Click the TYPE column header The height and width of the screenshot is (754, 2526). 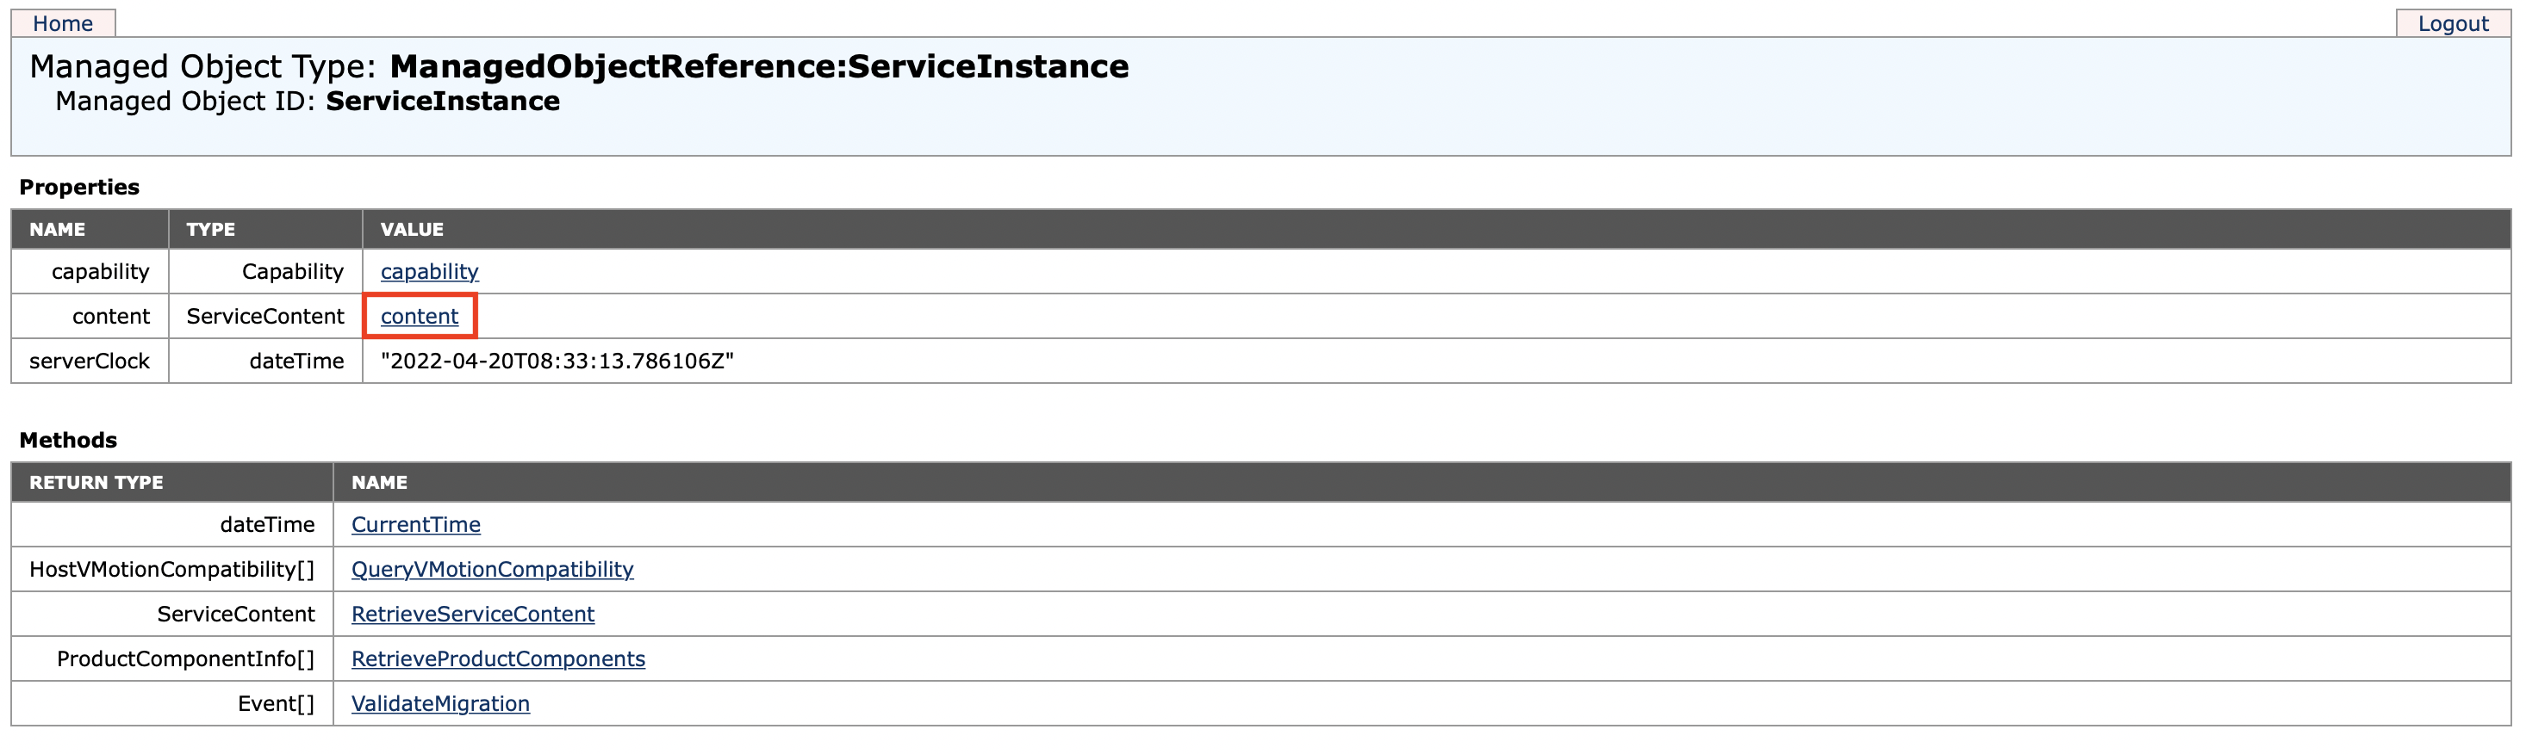coord(211,229)
